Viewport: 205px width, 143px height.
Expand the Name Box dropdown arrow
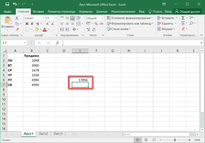coord(24,43)
